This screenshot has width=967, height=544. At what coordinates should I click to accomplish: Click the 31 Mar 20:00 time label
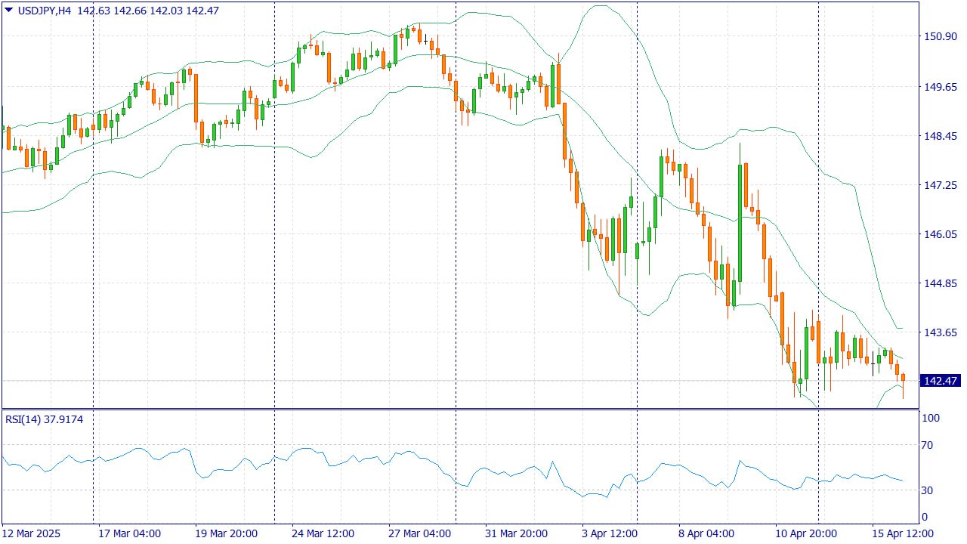517,533
